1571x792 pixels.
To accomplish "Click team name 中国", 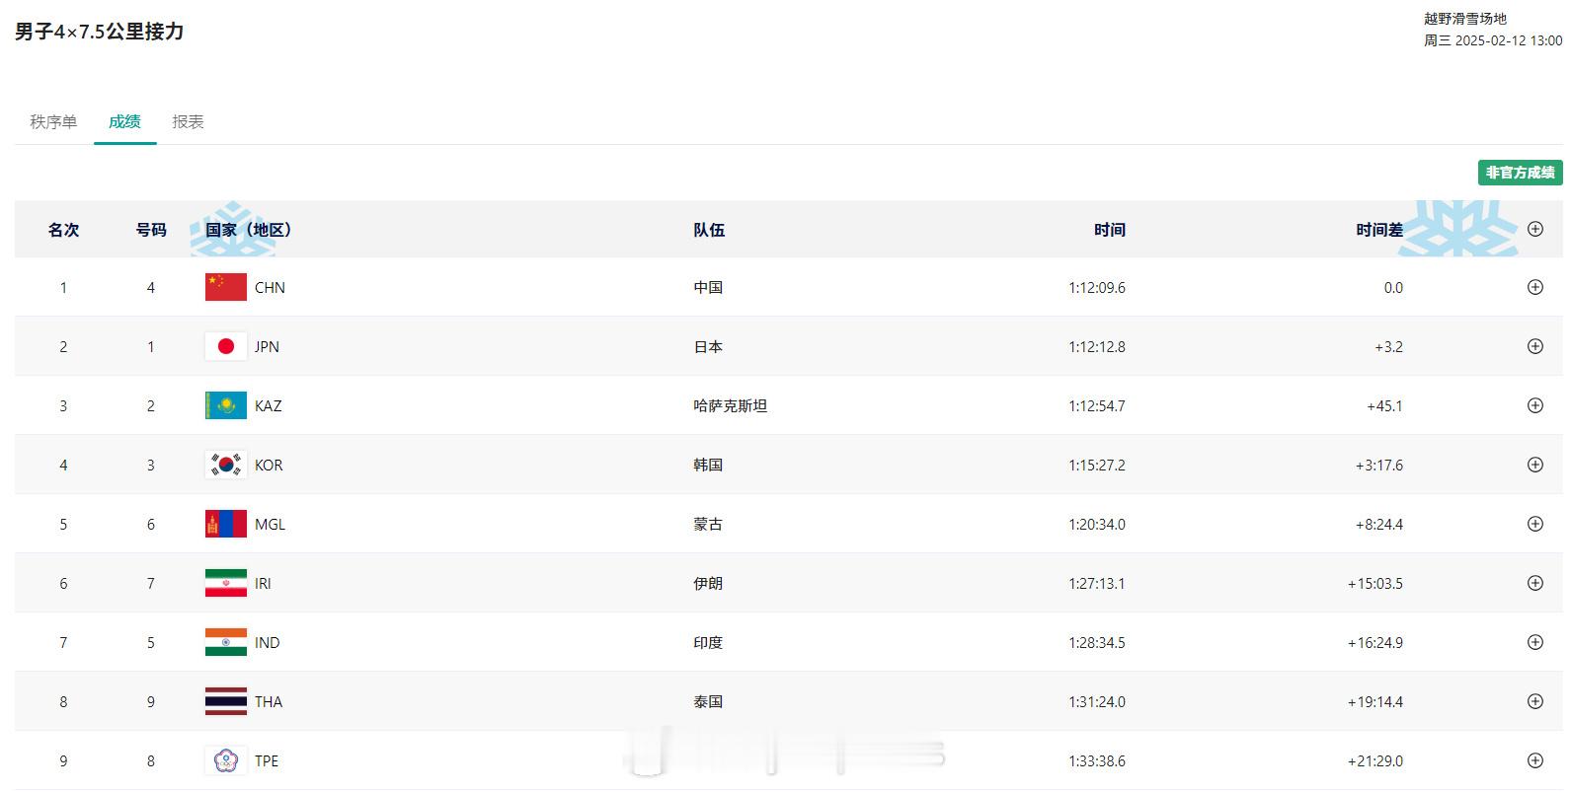I will click(708, 288).
